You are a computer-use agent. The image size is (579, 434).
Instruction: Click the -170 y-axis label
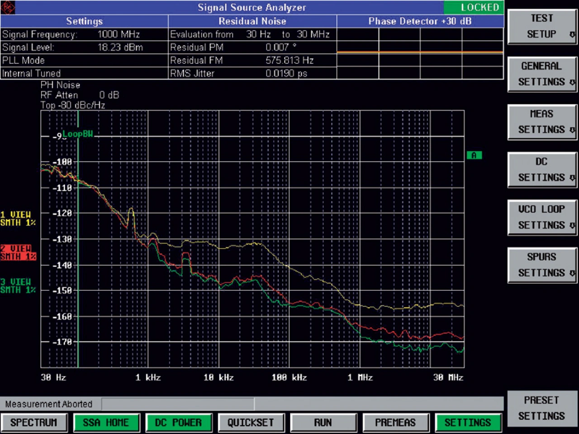click(x=62, y=342)
